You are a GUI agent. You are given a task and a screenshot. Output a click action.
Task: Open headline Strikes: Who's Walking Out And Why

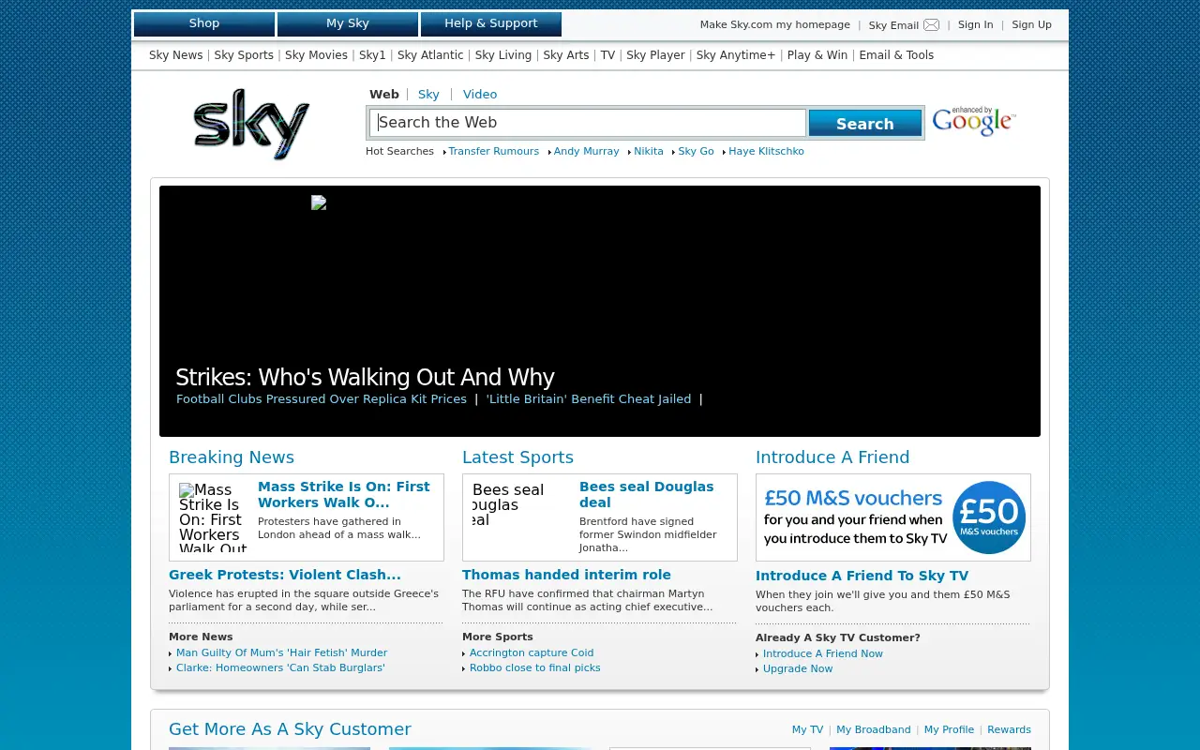(x=366, y=377)
